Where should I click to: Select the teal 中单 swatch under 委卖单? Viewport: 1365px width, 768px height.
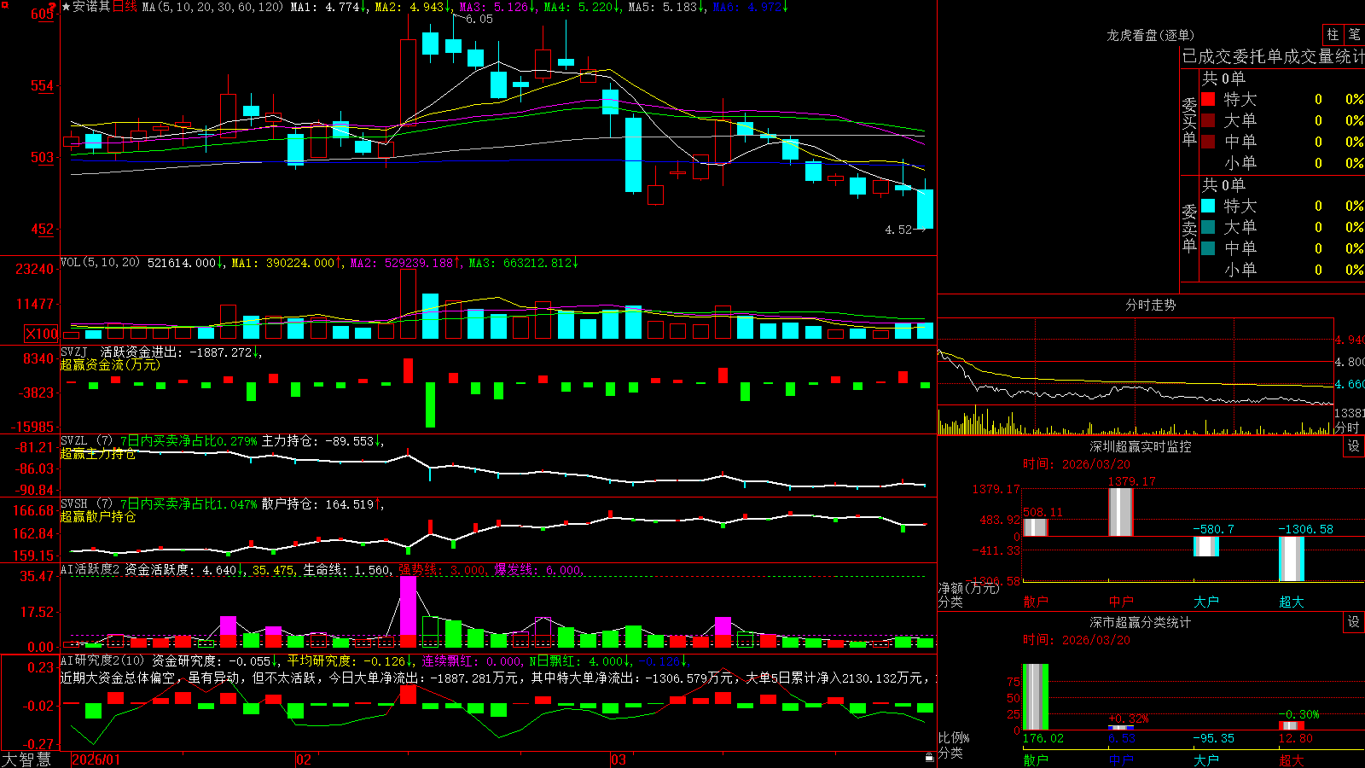1208,248
